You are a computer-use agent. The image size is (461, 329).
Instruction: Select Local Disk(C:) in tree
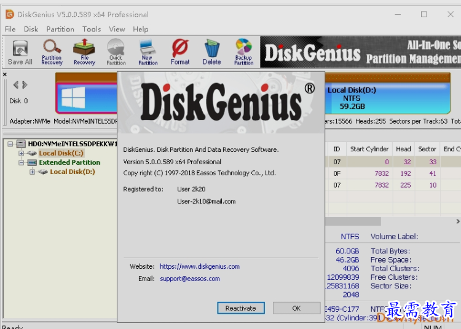(61, 153)
